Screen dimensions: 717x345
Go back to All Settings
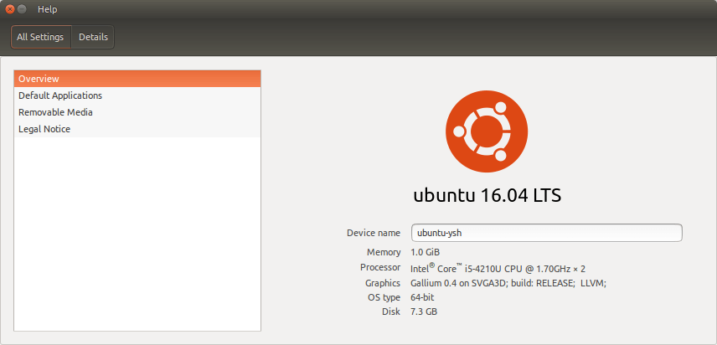pyautogui.click(x=41, y=37)
